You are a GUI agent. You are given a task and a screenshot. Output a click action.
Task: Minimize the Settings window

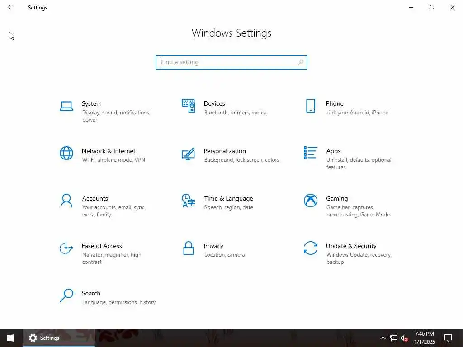coord(411,7)
